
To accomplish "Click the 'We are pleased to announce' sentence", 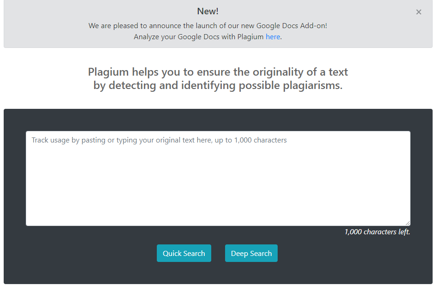I will pos(208,26).
